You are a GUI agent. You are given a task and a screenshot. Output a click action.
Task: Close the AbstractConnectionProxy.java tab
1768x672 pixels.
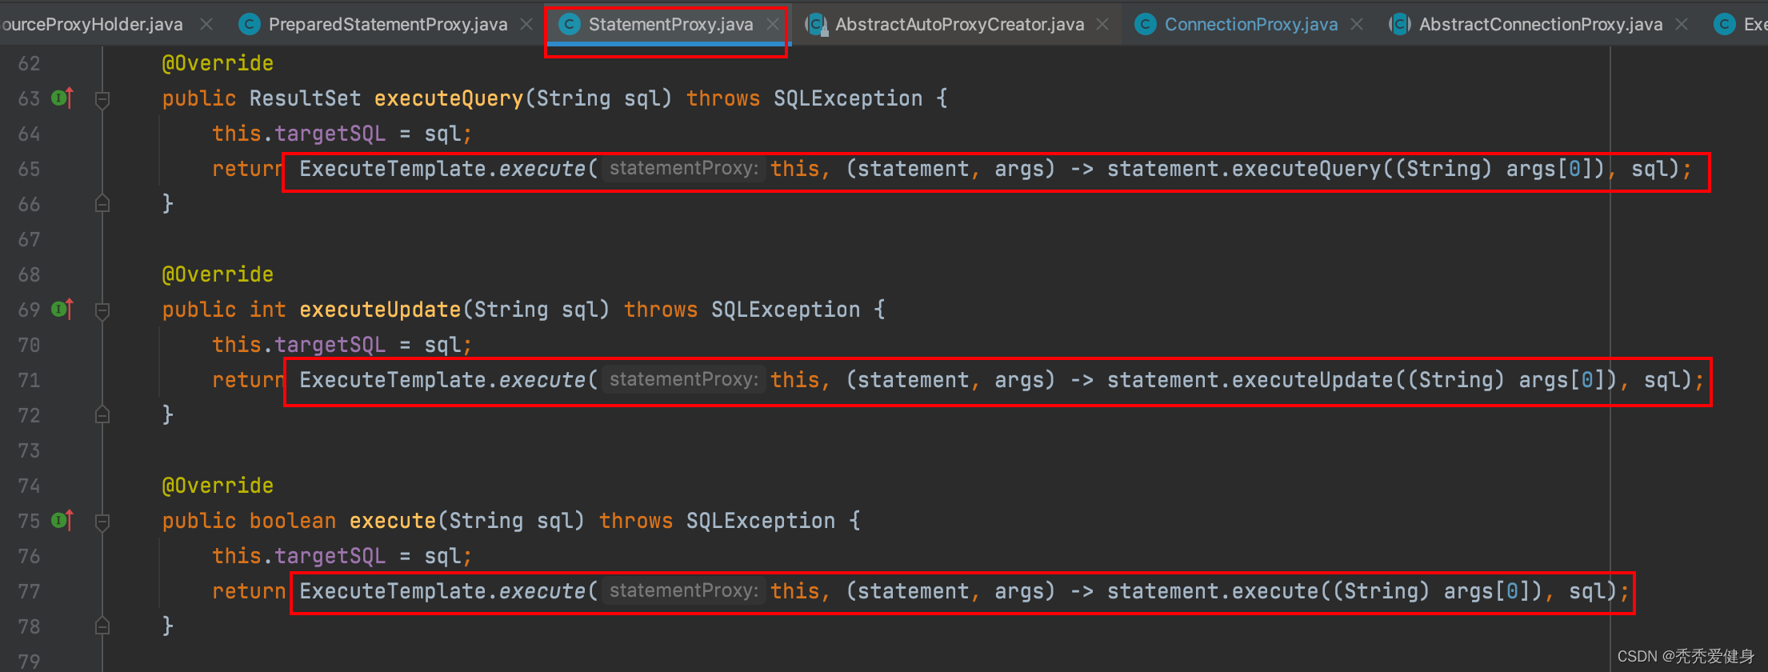coord(1682,25)
